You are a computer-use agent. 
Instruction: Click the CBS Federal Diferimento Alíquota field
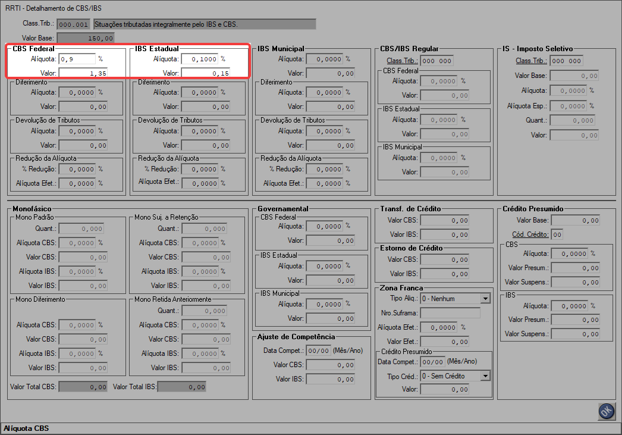(x=77, y=92)
